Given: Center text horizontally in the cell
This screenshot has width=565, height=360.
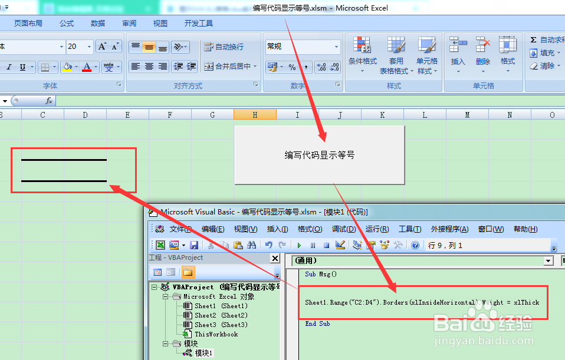Looking at the screenshot, I should 149,67.
